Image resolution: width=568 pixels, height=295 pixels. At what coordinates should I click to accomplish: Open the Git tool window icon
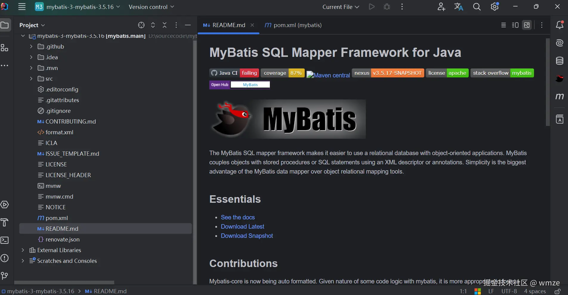click(5, 276)
